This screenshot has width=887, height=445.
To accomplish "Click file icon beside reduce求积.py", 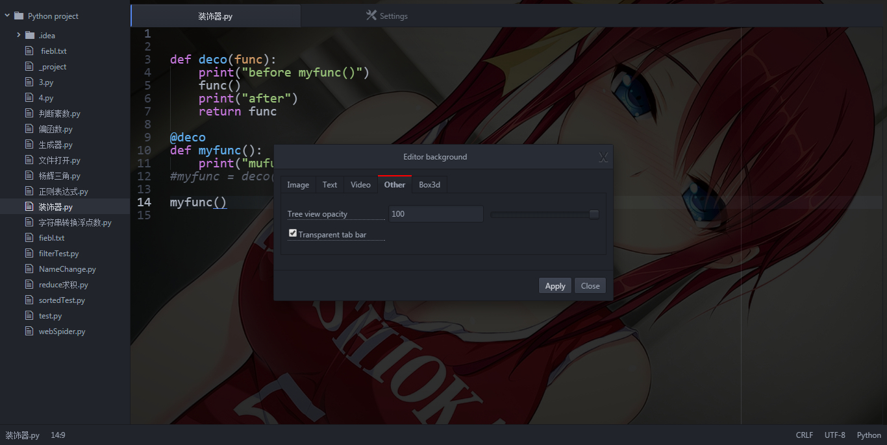I will pos(29,284).
